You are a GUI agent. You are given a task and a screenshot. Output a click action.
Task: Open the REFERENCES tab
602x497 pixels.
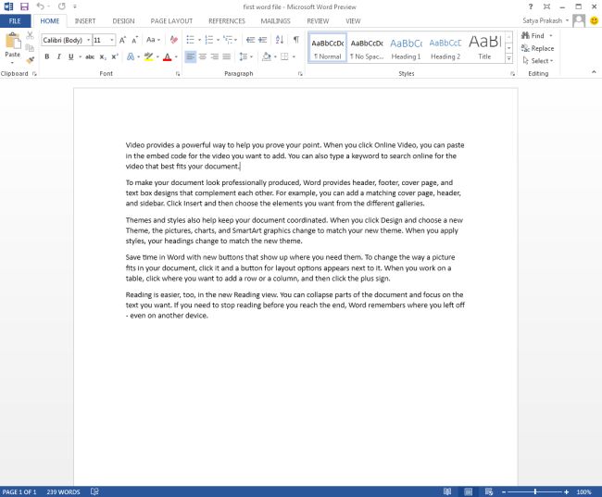(x=227, y=21)
